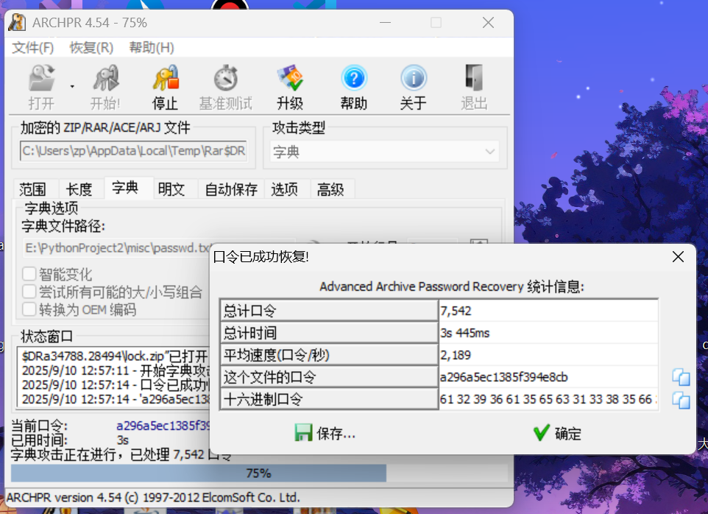Click current password value next to 当前口令

click(163, 426)
